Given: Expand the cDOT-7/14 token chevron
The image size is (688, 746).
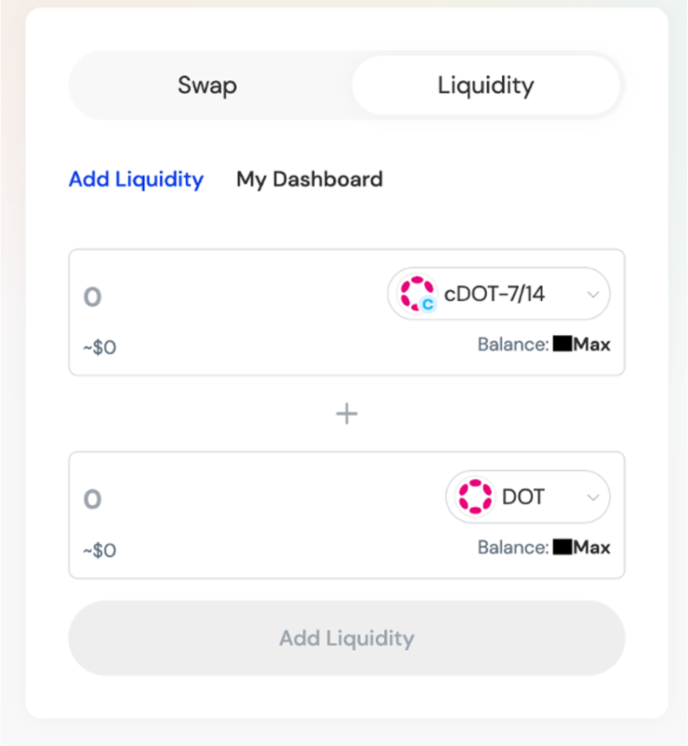Looking at the screenshot, I should [x=593, y=294].
